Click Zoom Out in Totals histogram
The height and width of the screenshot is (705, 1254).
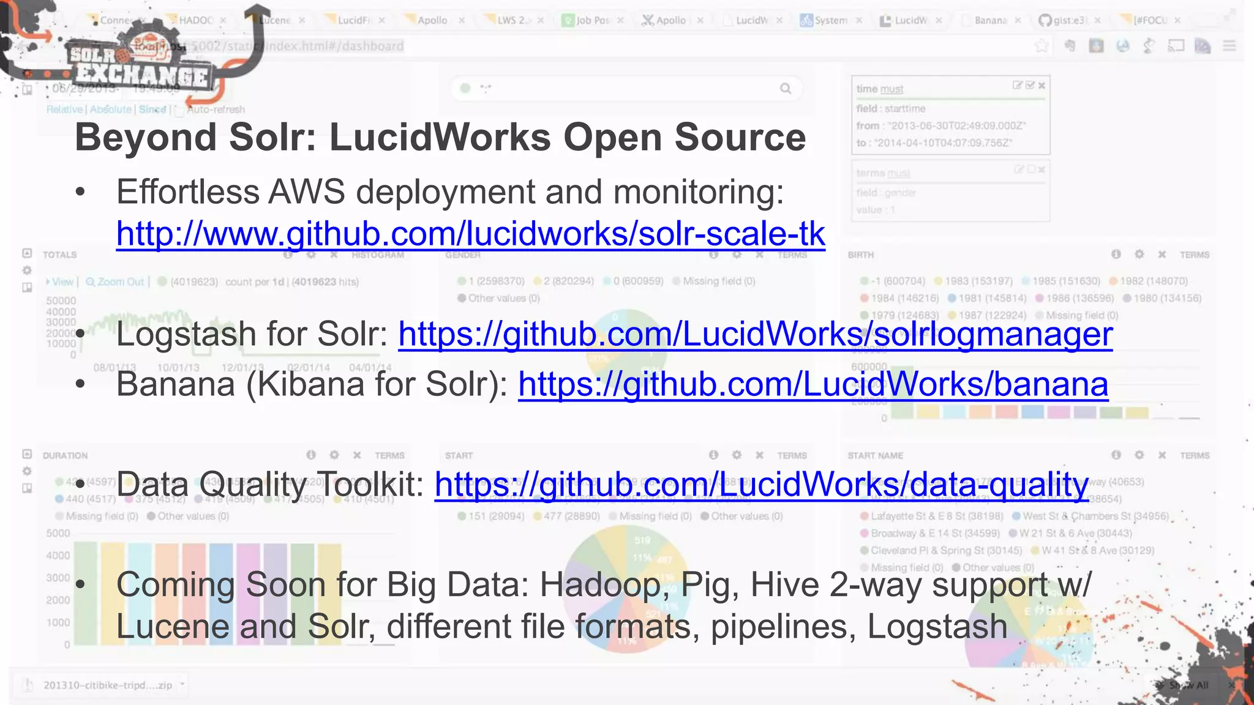coord(115,282)
